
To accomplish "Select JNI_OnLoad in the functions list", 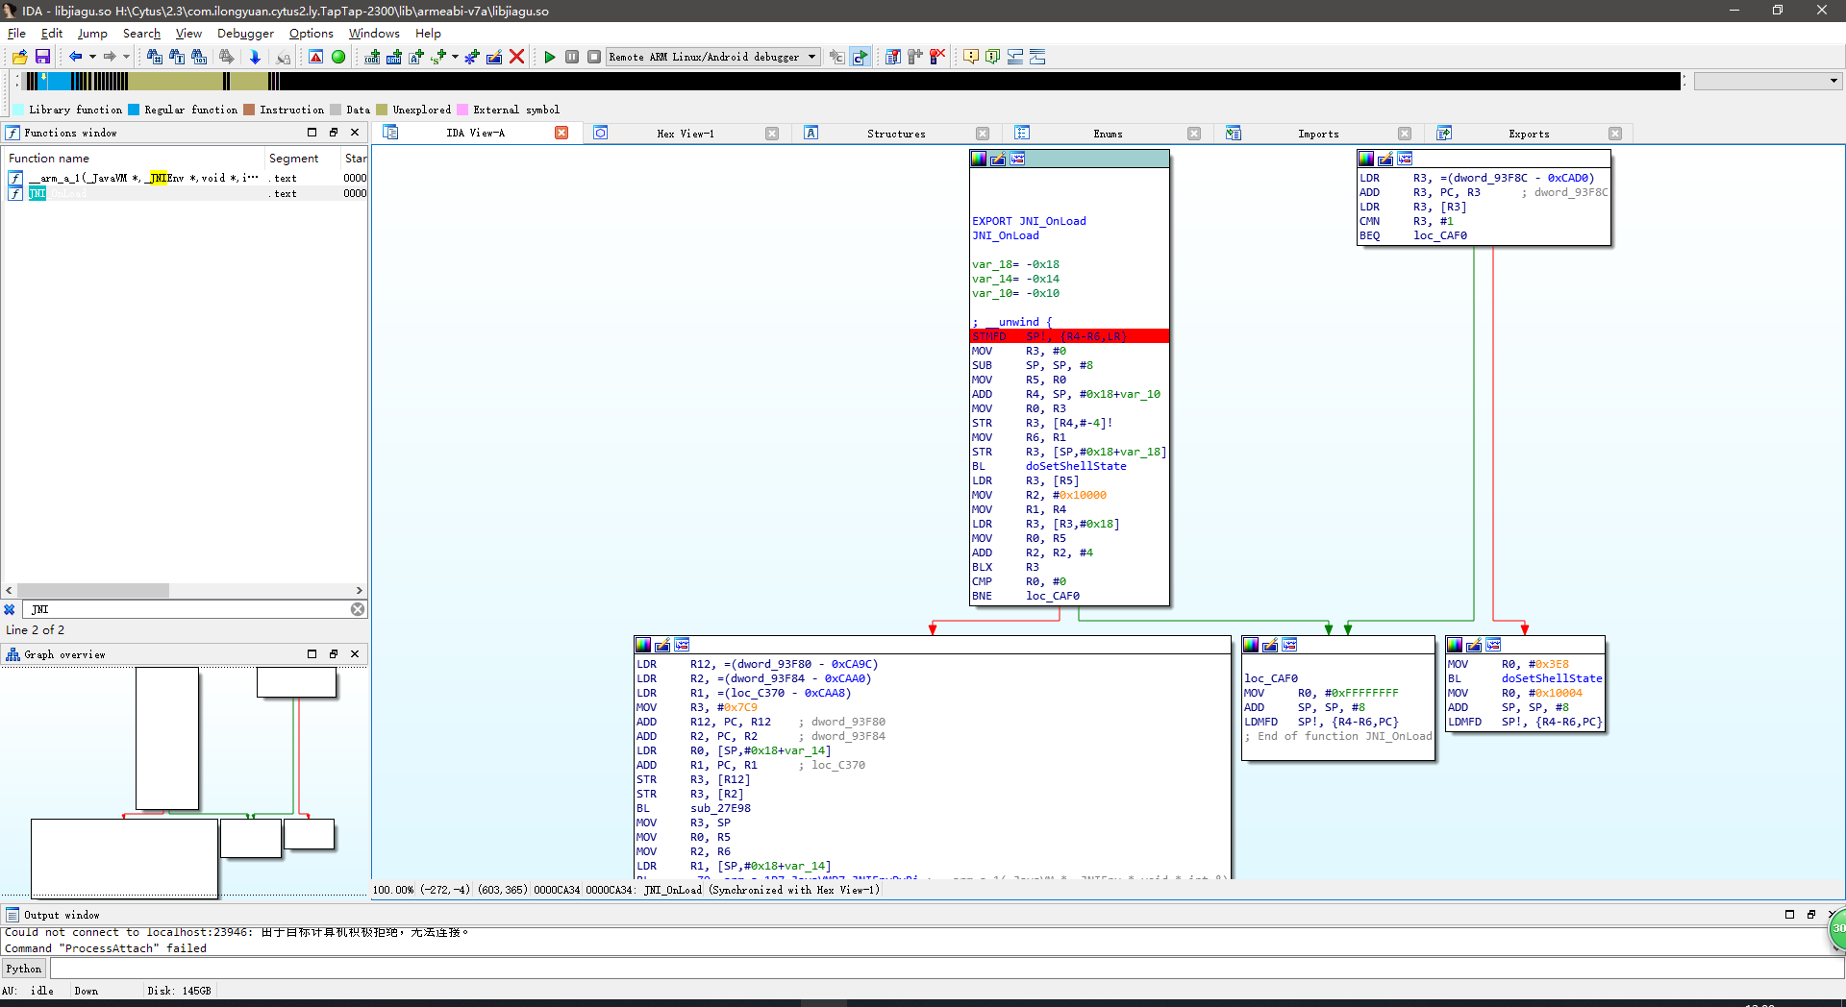I will pos(58,193).
